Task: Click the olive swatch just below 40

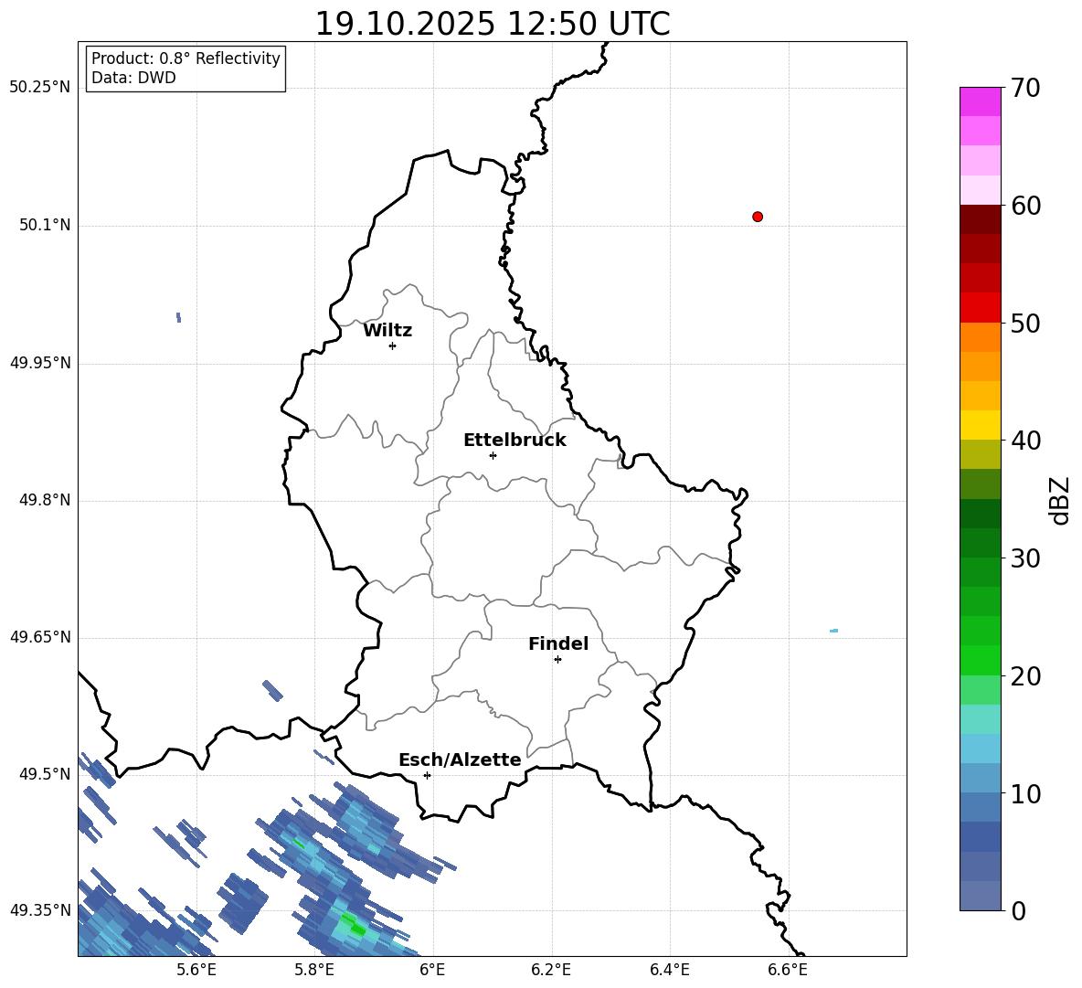Action: tap(980, 454)
